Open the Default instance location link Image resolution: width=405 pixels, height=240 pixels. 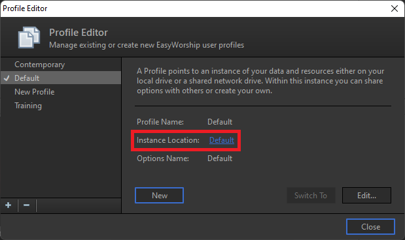(x=222, y=140)
